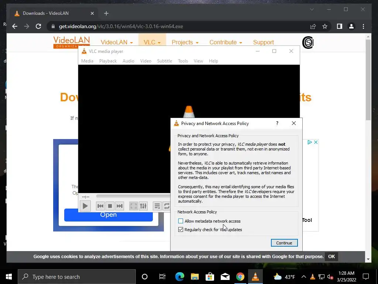Open the Windows Start menu
Image resolution: width=378 pixels, height=284 pixels.
click(x=9, y=277)
